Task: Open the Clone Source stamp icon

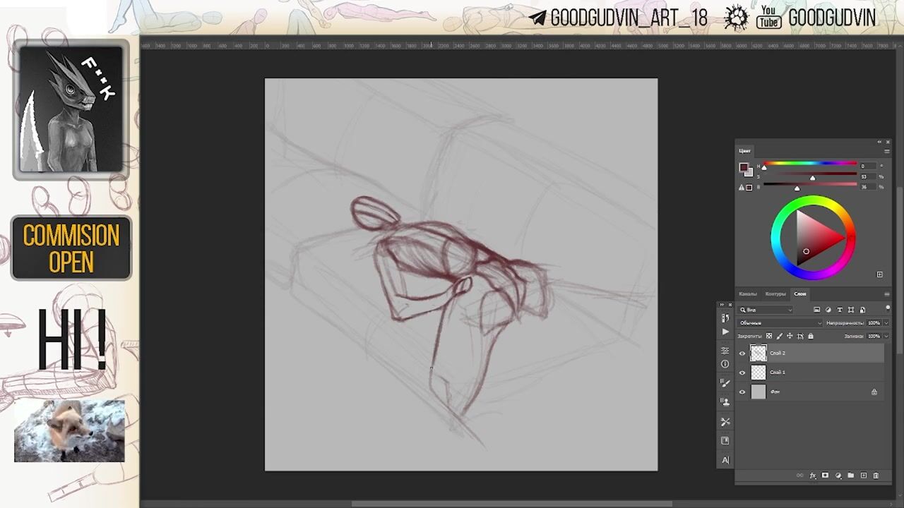Action: (725, 402)
